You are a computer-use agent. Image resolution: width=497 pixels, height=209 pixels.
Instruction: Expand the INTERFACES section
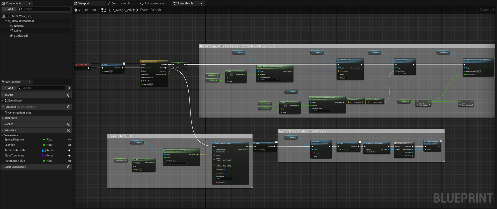(3, 118)
